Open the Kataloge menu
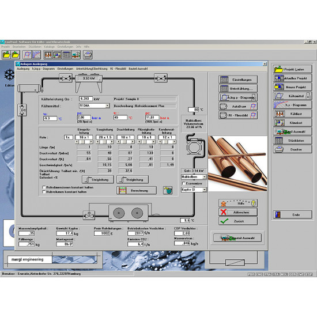 click(x=50, y=47)
